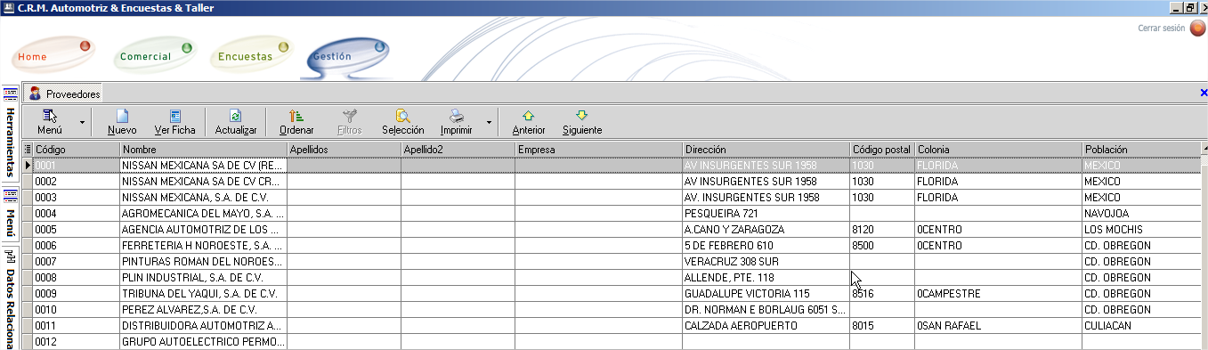This screenshot has width=1208, height=350.
Task: Select DISTRIBUIDORA AUTOMOTRIZ provider name
Action: [x=203, y=326]
